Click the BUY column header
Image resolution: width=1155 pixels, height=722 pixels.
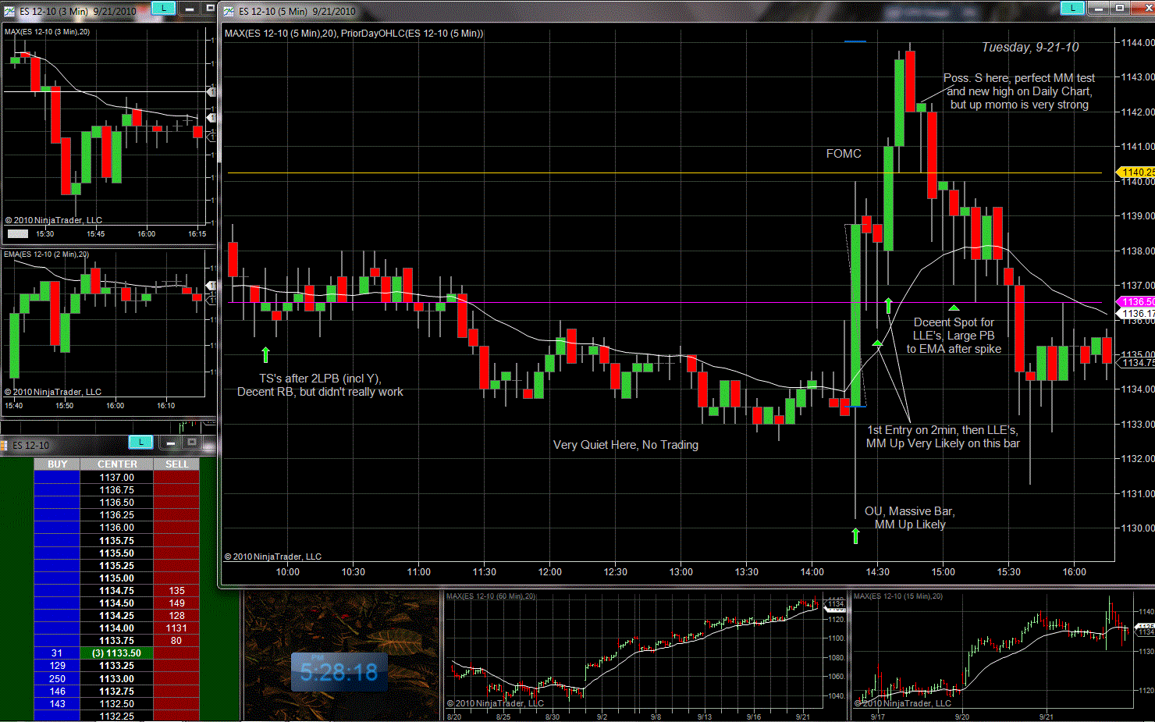57,464
